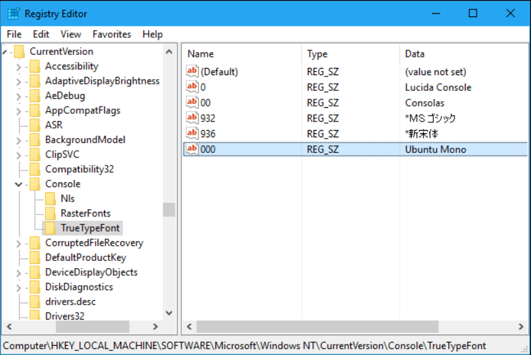Select the drivers.desc key
Viewport: 531px width, 355px height.
(x=71, y=301)
